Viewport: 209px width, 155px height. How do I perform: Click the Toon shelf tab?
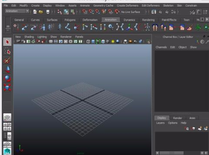(x=187, y=20)
